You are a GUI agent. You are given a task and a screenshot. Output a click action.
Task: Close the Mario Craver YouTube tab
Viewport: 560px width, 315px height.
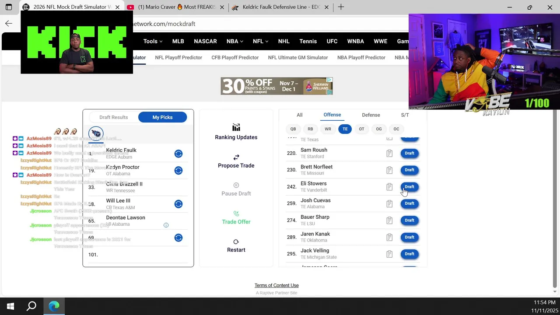click(222, 7)
